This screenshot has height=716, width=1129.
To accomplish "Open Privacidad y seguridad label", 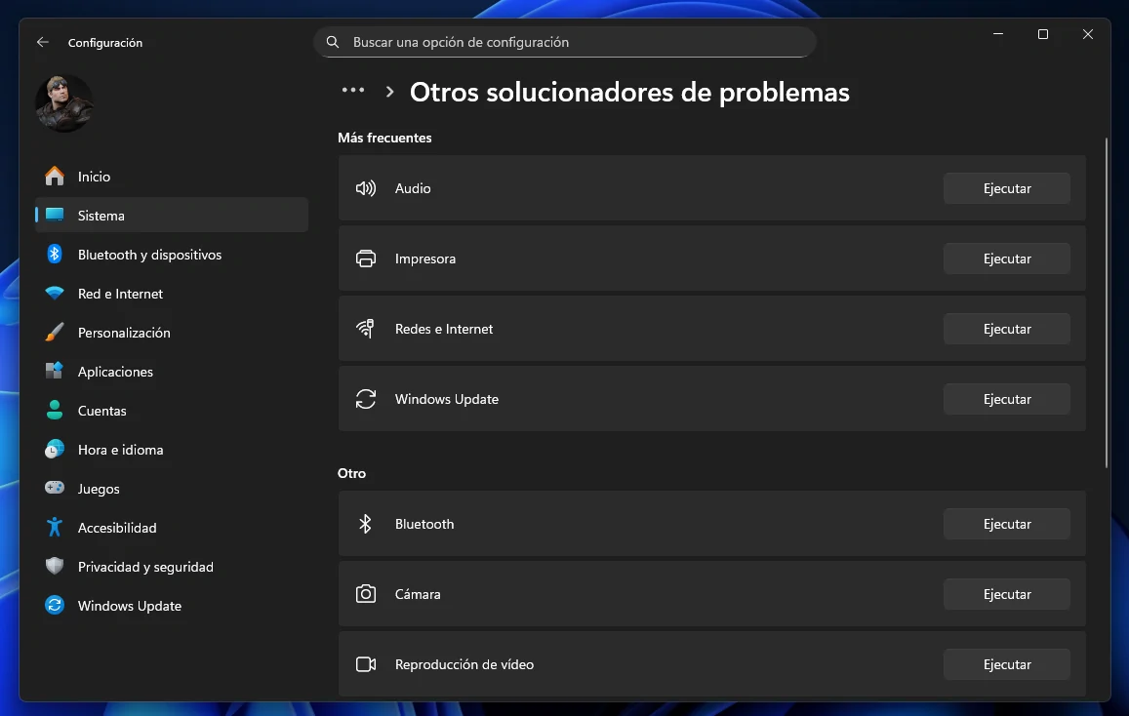I will coord(145,567).
